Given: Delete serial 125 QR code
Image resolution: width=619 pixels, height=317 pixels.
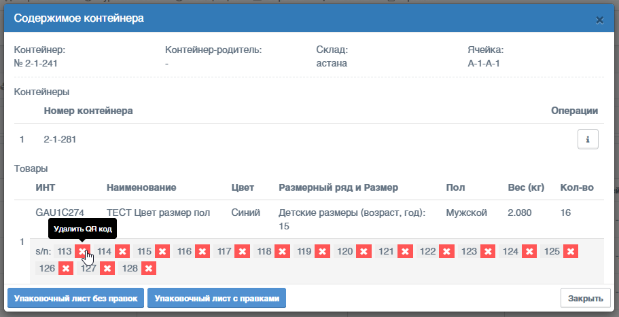Looking at the screenshot, I should click(x=571, y=251).
